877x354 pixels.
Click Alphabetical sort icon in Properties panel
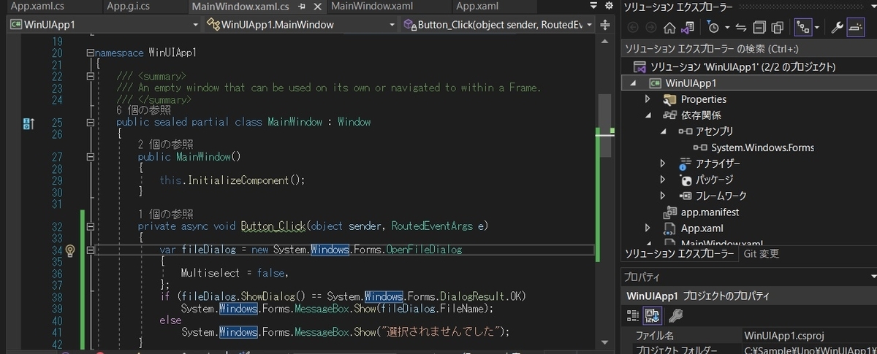pos(653,315)
